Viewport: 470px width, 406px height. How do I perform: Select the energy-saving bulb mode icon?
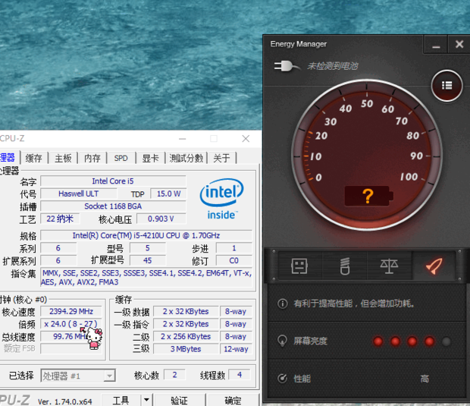pyautogui.click(x=345, y=266)
